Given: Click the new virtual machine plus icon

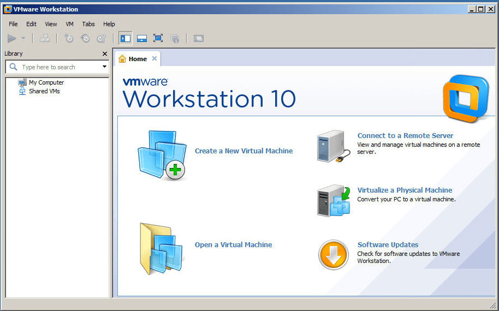Looking at the screenshot, I should pos(175,170).
